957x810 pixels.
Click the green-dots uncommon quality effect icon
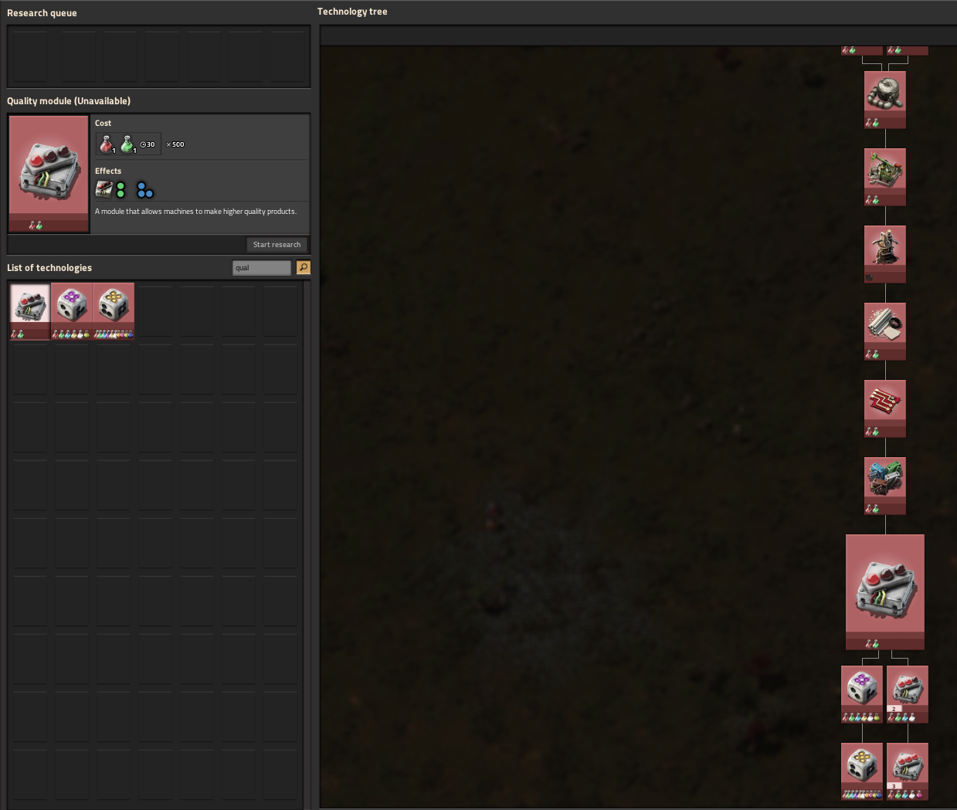(120, 189)
